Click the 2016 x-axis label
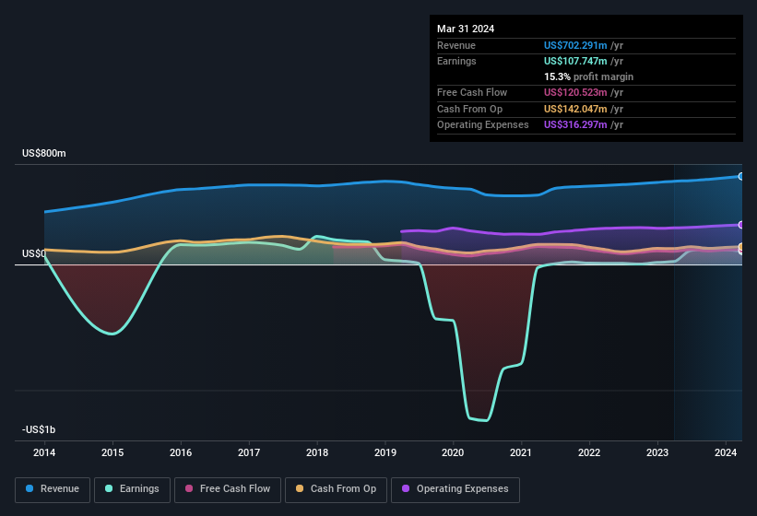This screenshot has width=757, height=516. 181,452
